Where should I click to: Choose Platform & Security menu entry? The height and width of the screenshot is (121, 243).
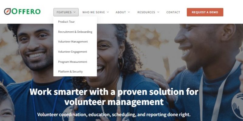pyautogui.click(x=70, y=72)
